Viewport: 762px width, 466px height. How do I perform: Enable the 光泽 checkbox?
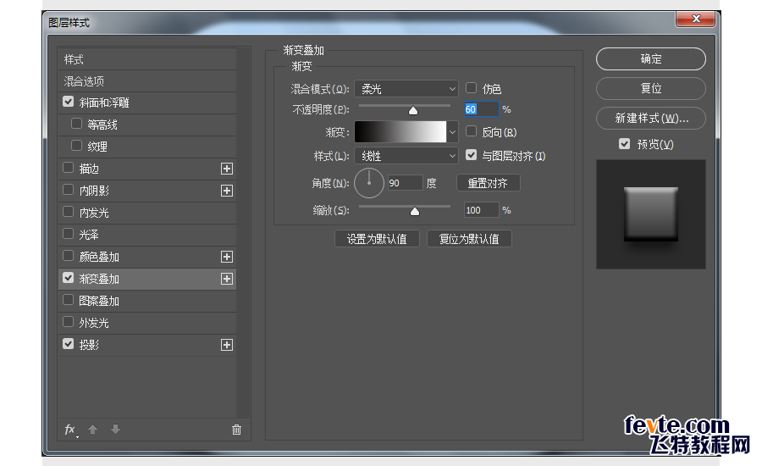pyautogui.click(x=68, y=234)
